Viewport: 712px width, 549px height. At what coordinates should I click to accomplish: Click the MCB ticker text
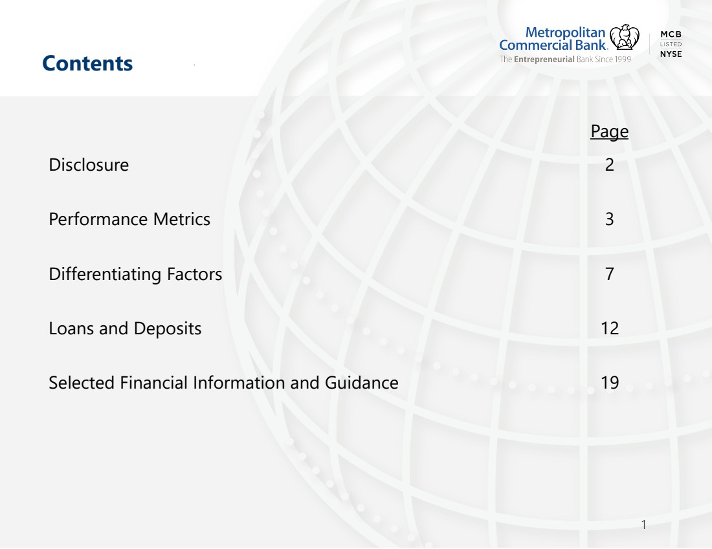(671, 34)
